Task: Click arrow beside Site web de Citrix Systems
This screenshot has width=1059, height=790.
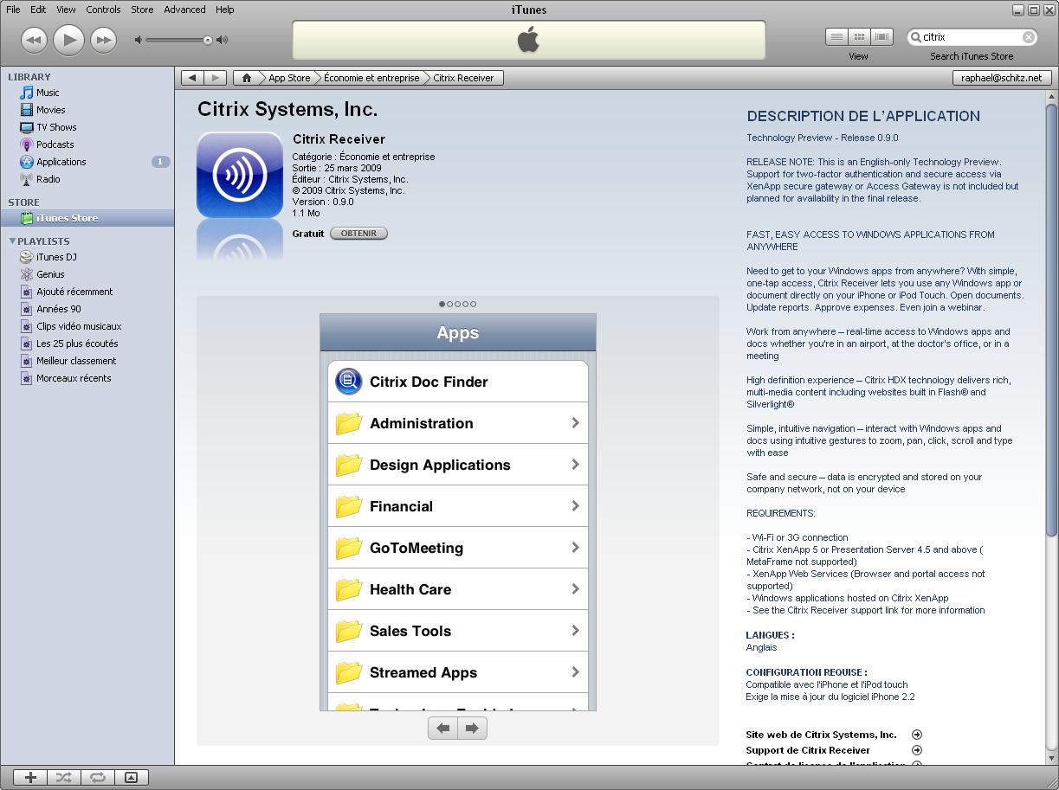Action: 917,735
